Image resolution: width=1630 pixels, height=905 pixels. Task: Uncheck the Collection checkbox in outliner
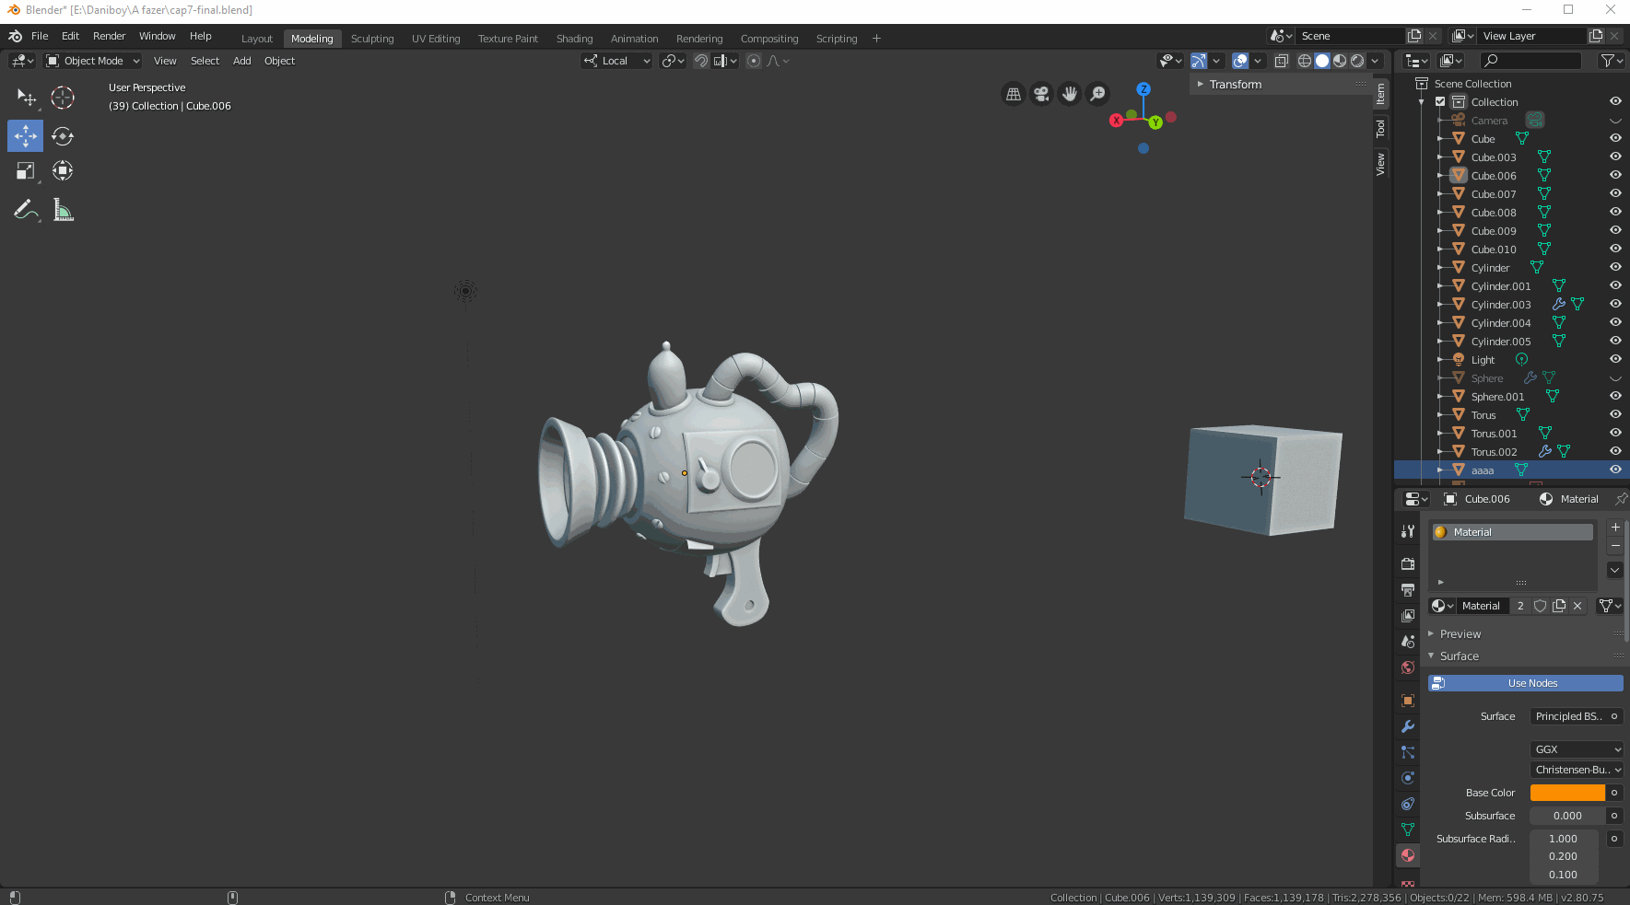[1440, 102]
